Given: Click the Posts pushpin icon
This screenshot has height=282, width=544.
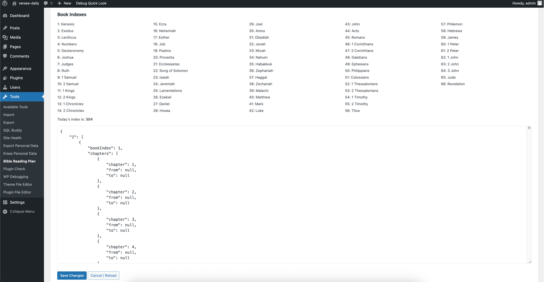Looking at the screenshot, I should [5, 28].
